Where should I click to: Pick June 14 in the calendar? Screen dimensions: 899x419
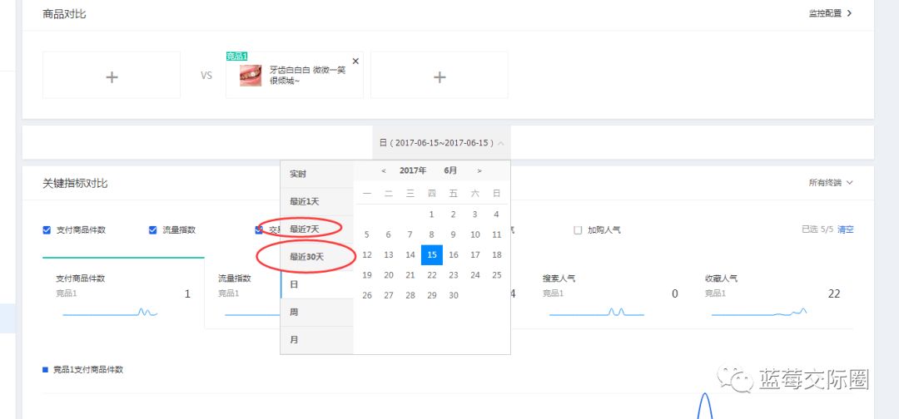pyautogui.click(x=410, y=254)
